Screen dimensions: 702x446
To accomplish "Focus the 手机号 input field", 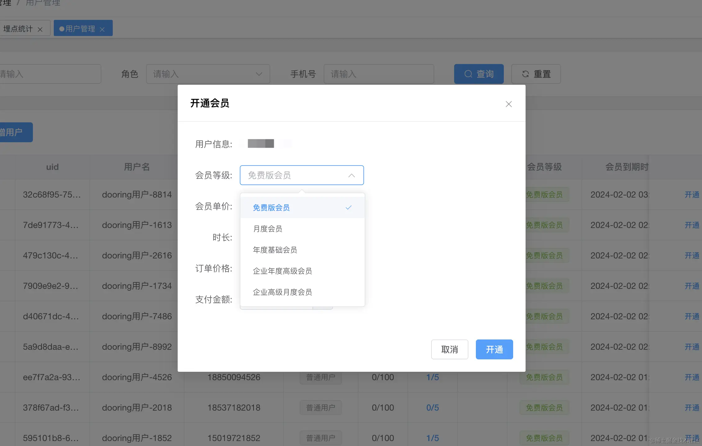I will coord(379,74).
